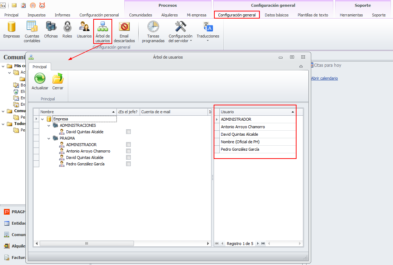Switch to the Plantillas de texto tab
This screenshot has width=393, height=265.
coord(313,15)
